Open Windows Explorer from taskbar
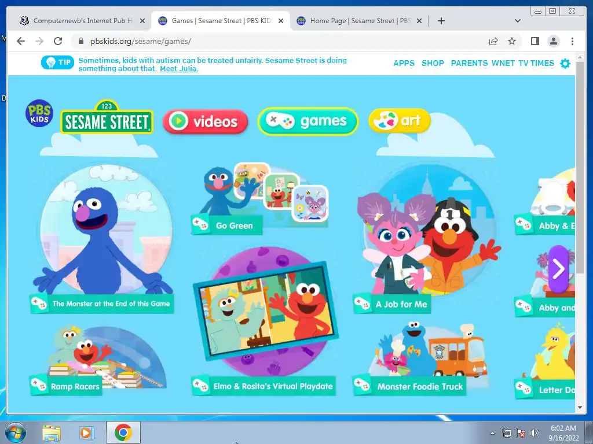 point(52,432)
